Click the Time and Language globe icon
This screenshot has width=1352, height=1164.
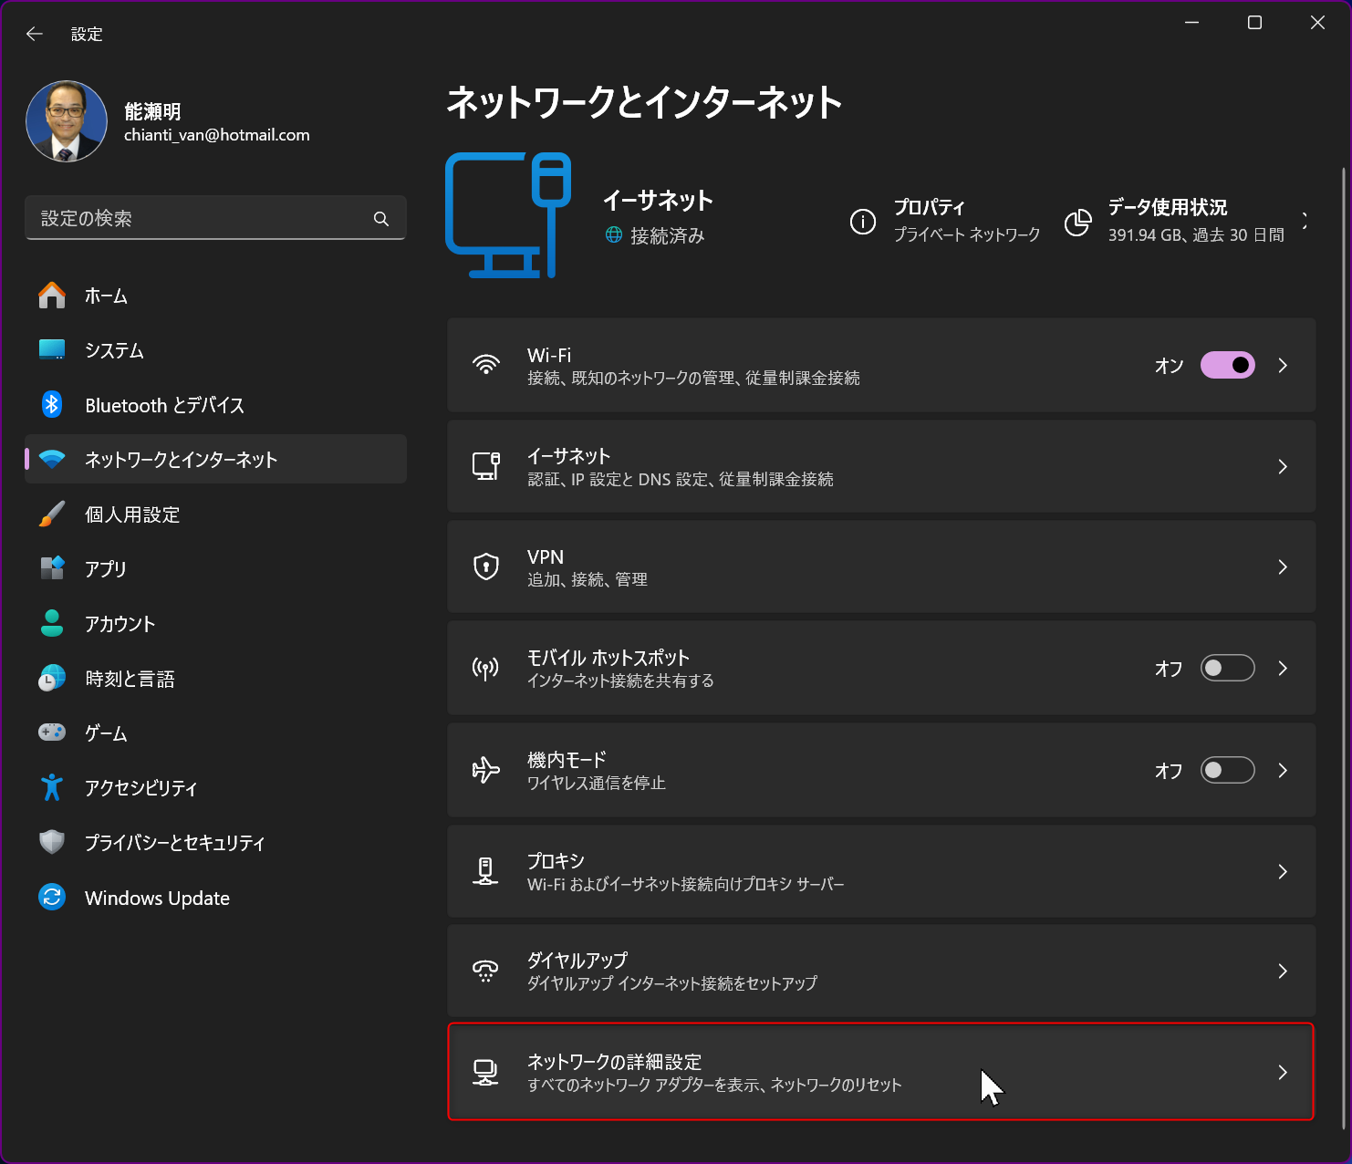[52, 678]
